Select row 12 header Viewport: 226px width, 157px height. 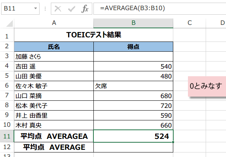(7, 147)
